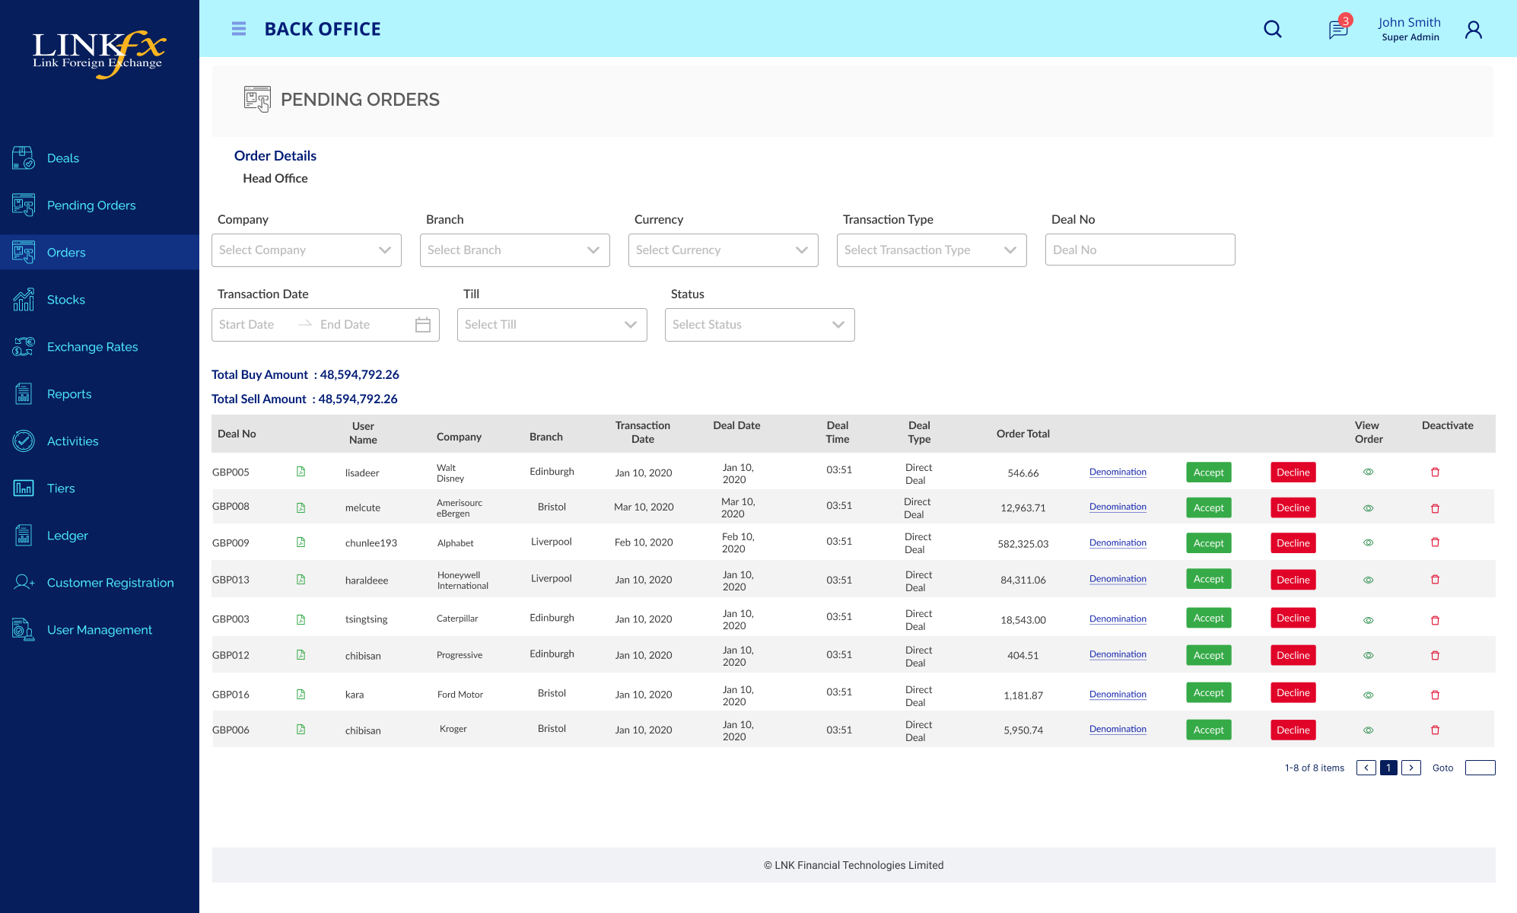This screenshot has width=1517, height=913.
Task: View order GBP003 via eye icon
Action: 1368,621
